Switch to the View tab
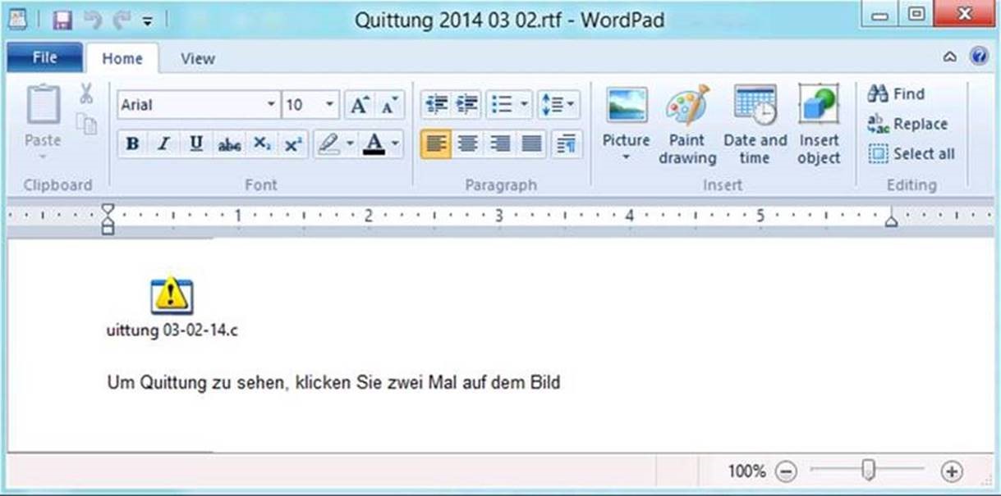The image size is (1001, 496). [x=198, y=58]
